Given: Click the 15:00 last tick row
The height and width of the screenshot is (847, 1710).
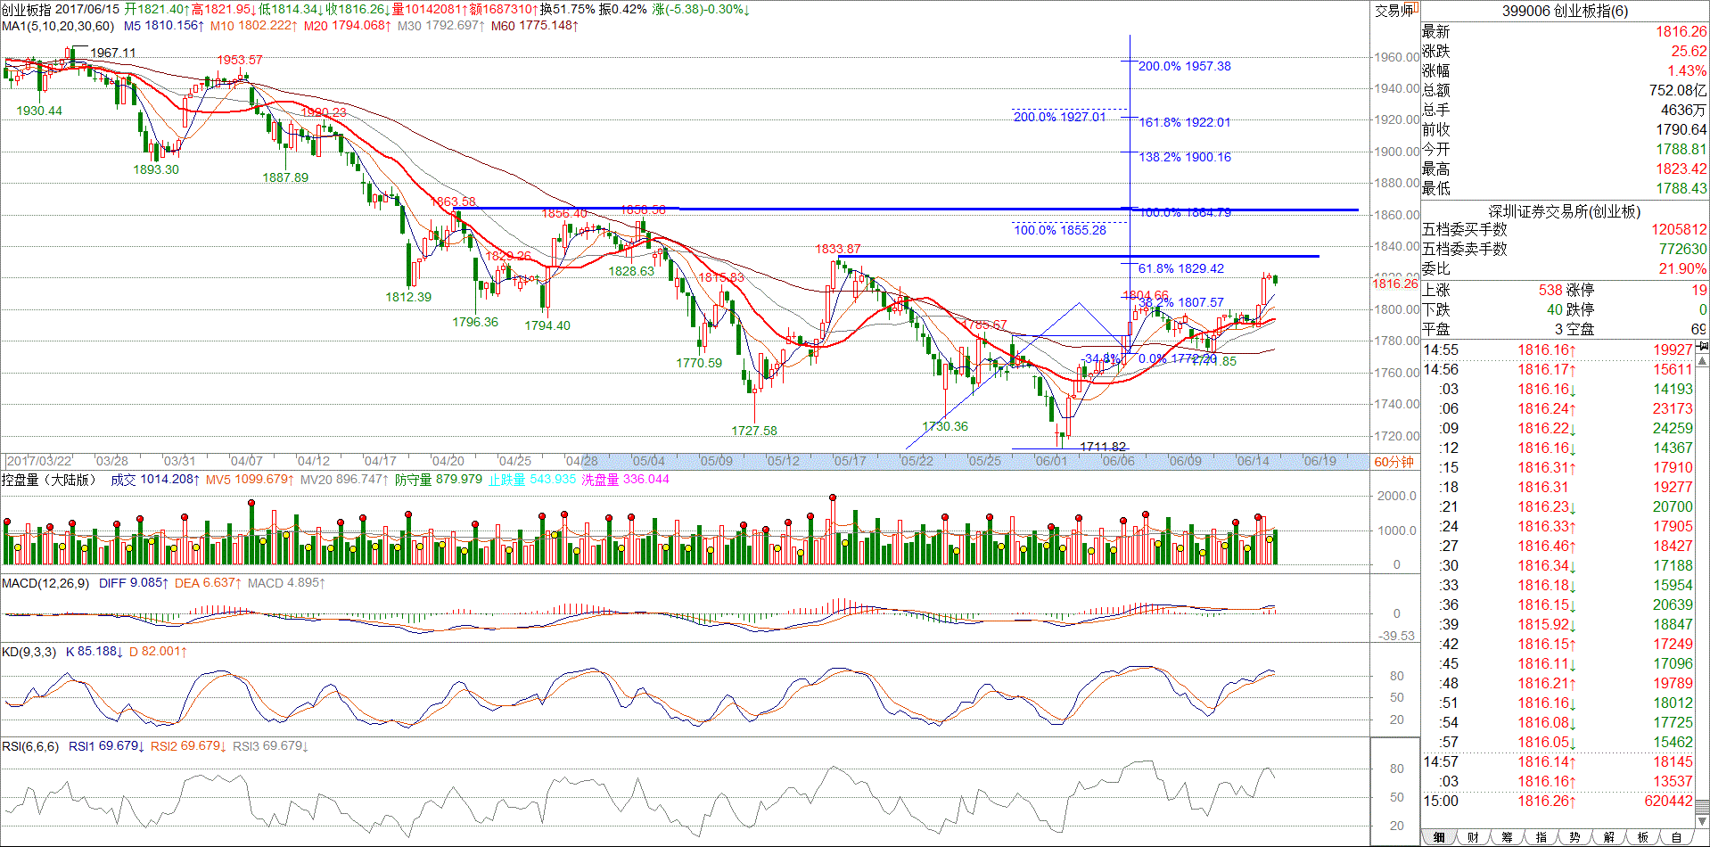Looking at the screenshot, I should click(x=1558, y=801).
